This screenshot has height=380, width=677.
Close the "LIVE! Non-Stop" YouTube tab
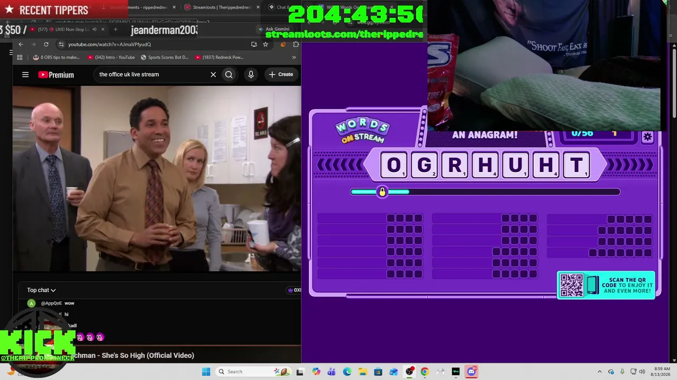(x=103, y=30)
